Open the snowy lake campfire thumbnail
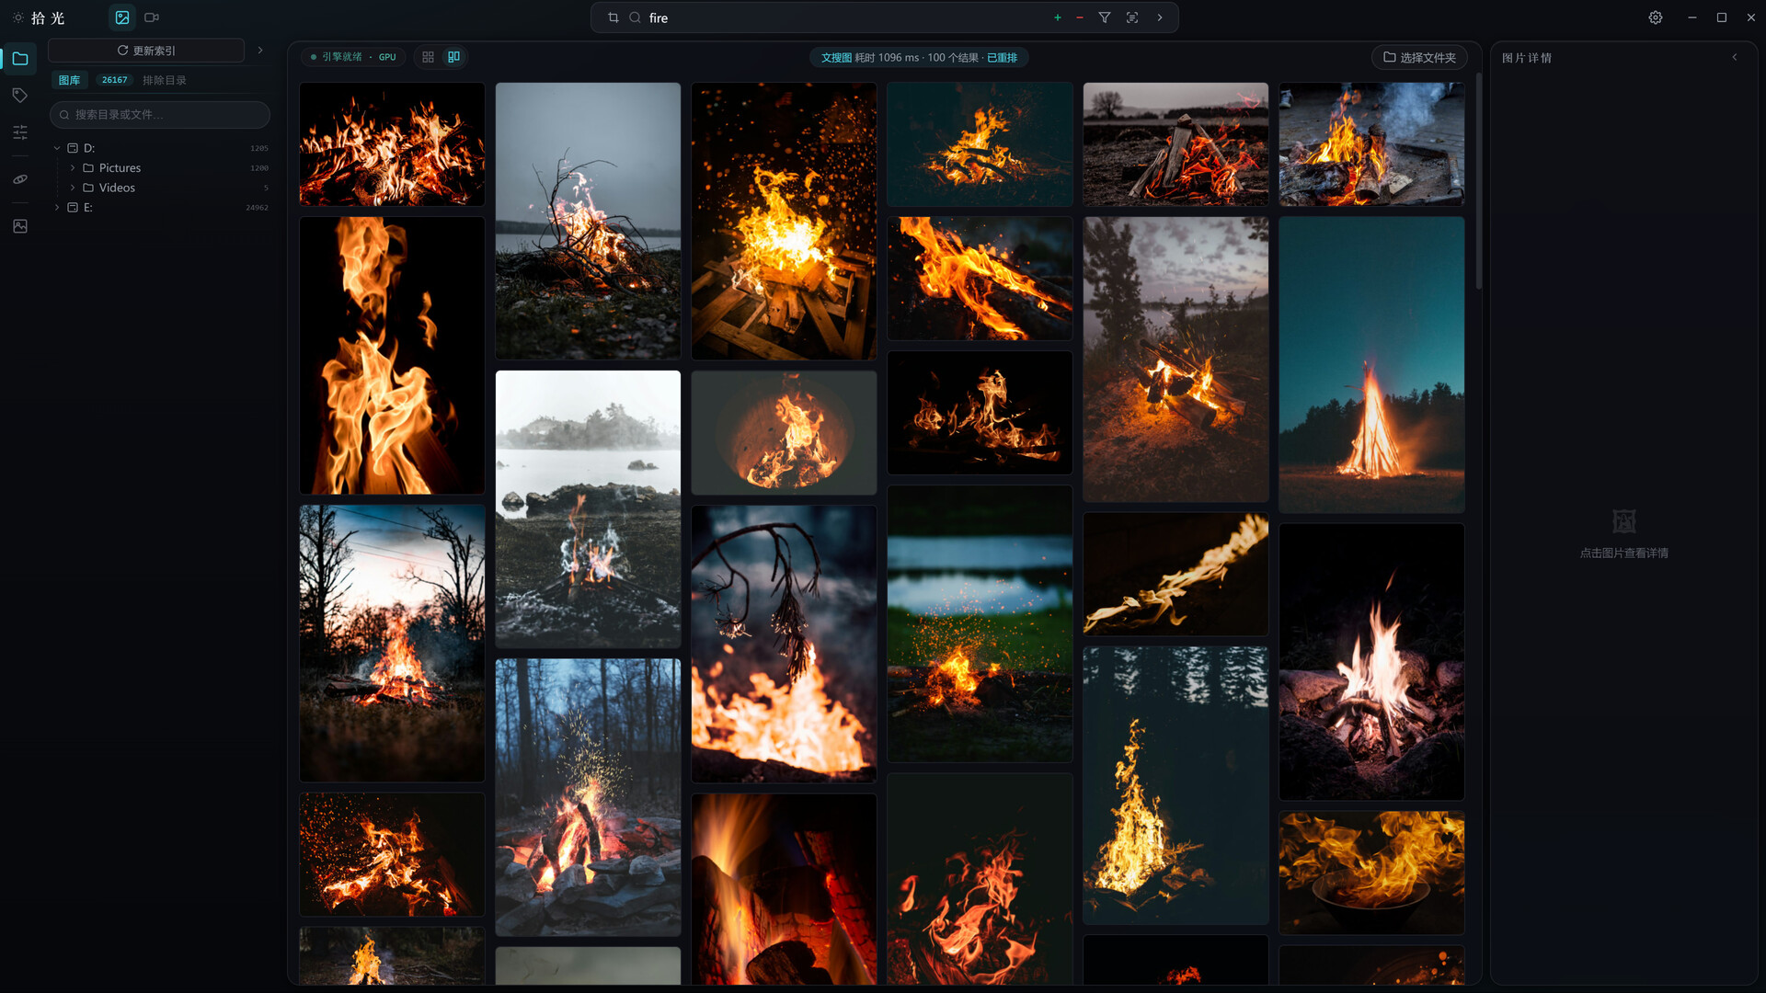 coord(588,509)
